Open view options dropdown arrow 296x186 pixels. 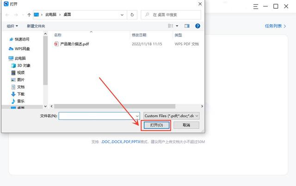[177, 26]
